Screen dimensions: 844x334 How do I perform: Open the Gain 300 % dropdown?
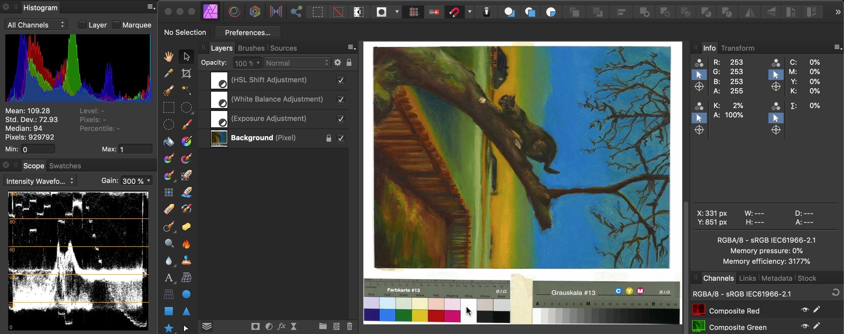click(x=136, y=181)
